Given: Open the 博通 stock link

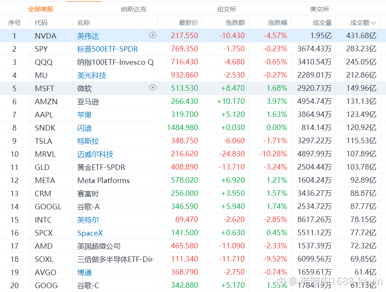Looking at the screenshot, I should tap(84, 273).
